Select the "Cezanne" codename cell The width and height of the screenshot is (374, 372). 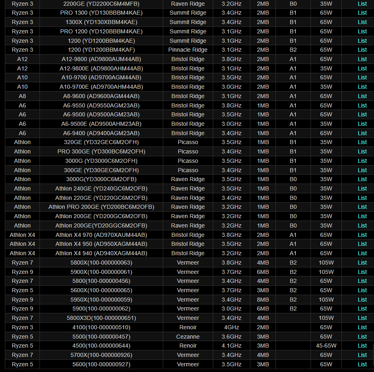188,337
